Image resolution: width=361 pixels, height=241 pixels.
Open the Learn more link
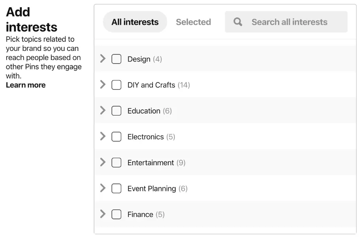click(x=26, y=85)
